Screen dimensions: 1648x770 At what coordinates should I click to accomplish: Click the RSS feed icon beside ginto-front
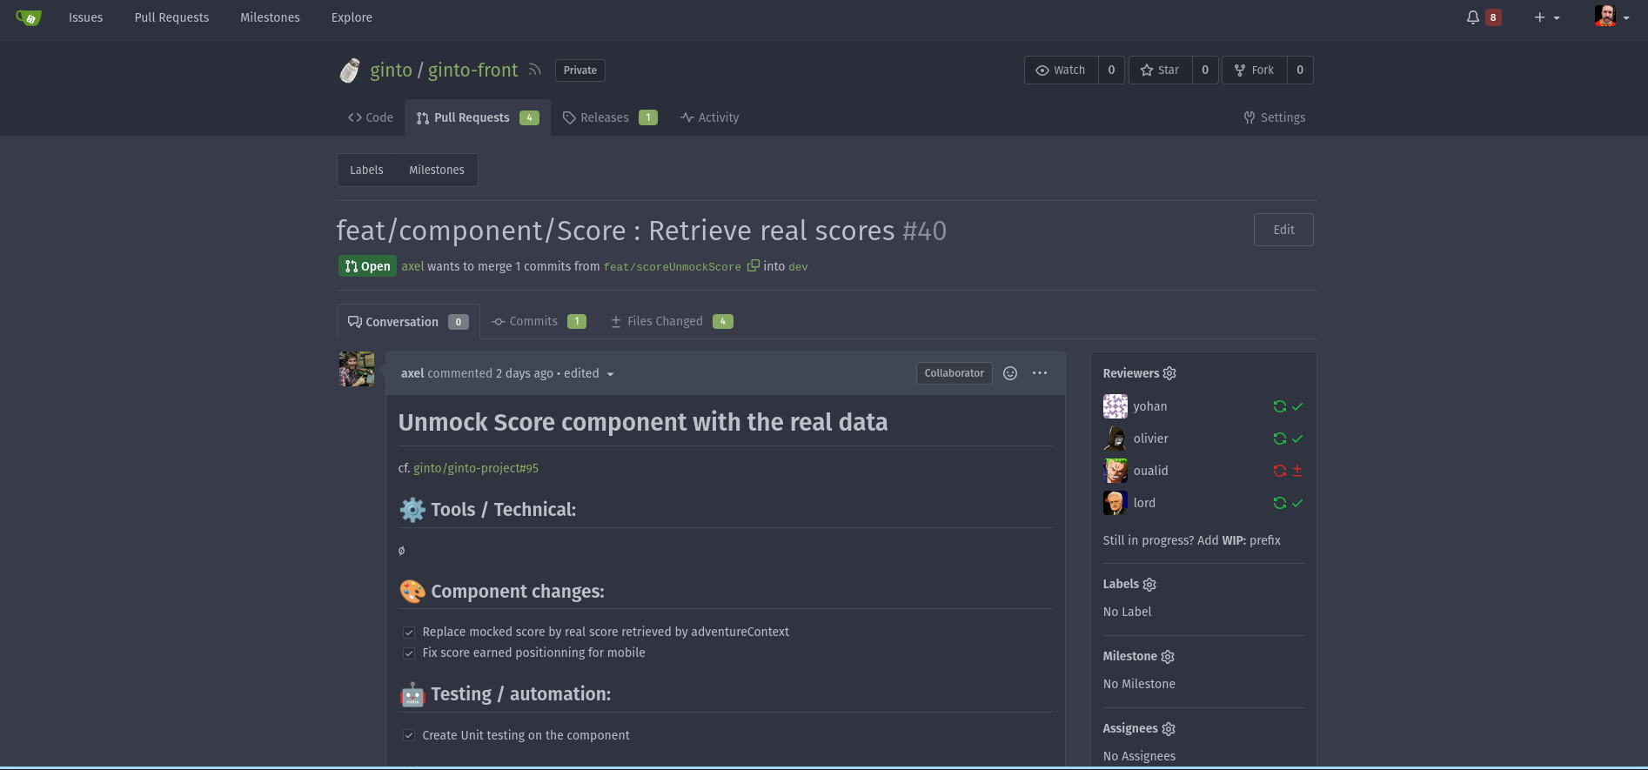tap(535, 70)
